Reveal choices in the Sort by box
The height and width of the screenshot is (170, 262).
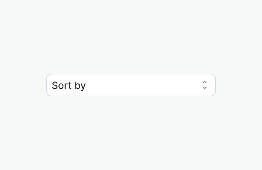tap(131, 85)
